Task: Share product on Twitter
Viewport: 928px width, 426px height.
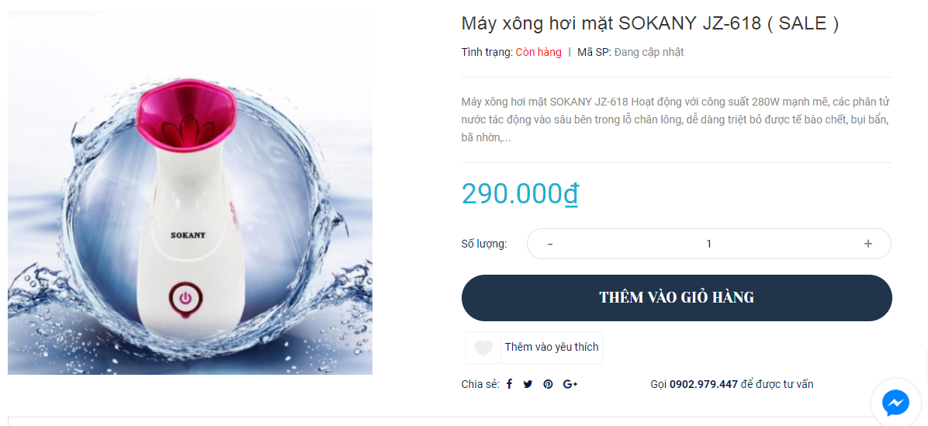Action: [528, 384]
